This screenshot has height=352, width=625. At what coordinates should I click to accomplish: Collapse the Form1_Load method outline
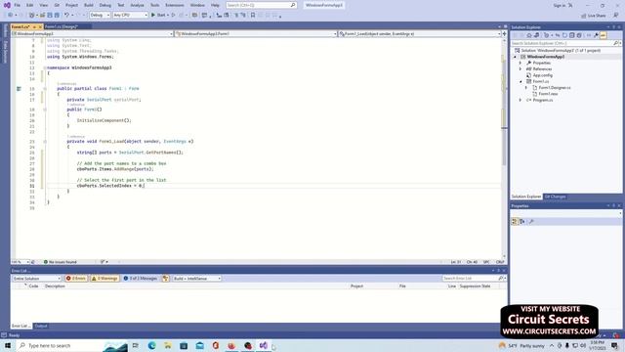pyautogui.click(x=45, y=141)
